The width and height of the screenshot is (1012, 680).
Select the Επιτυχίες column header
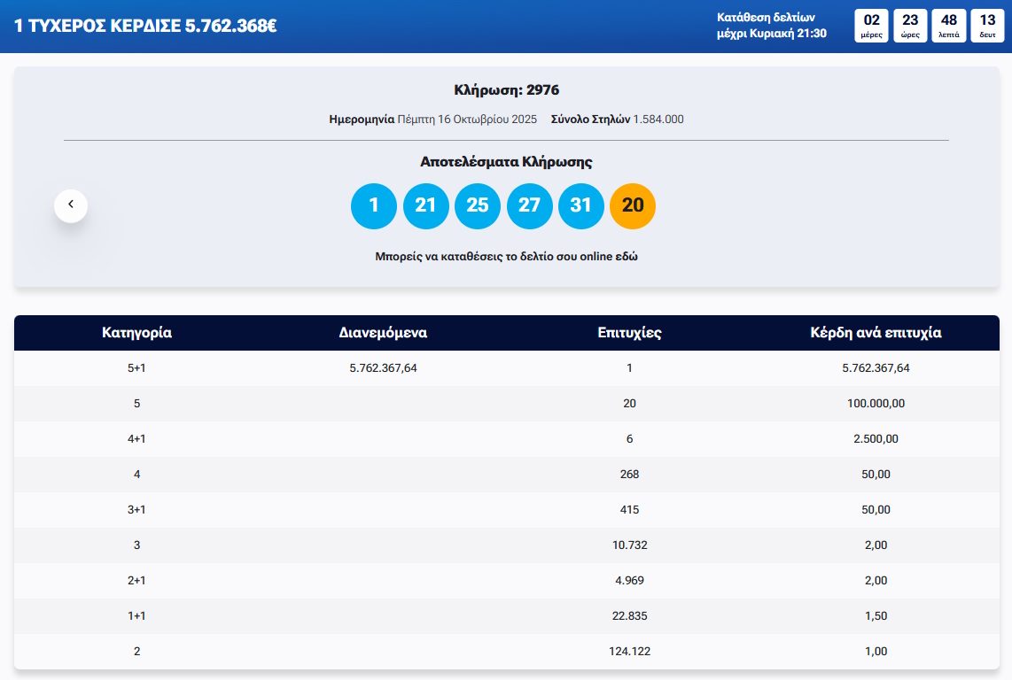coord(629,333)
